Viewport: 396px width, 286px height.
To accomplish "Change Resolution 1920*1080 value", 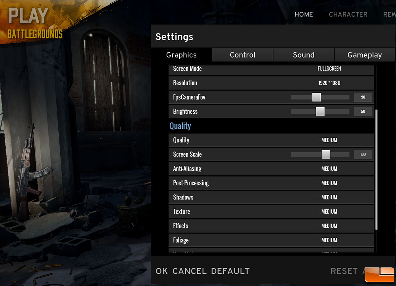I will tap(329, 83).
